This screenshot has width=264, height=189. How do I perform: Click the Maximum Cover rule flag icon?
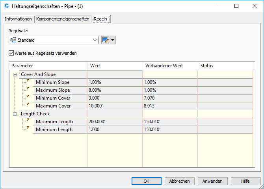coord(28,104)
